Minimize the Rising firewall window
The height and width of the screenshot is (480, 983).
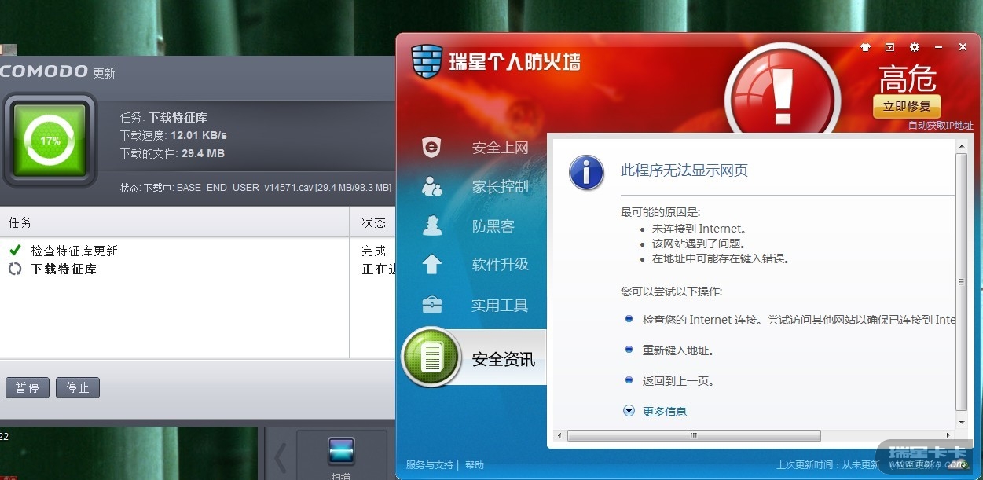939,47
